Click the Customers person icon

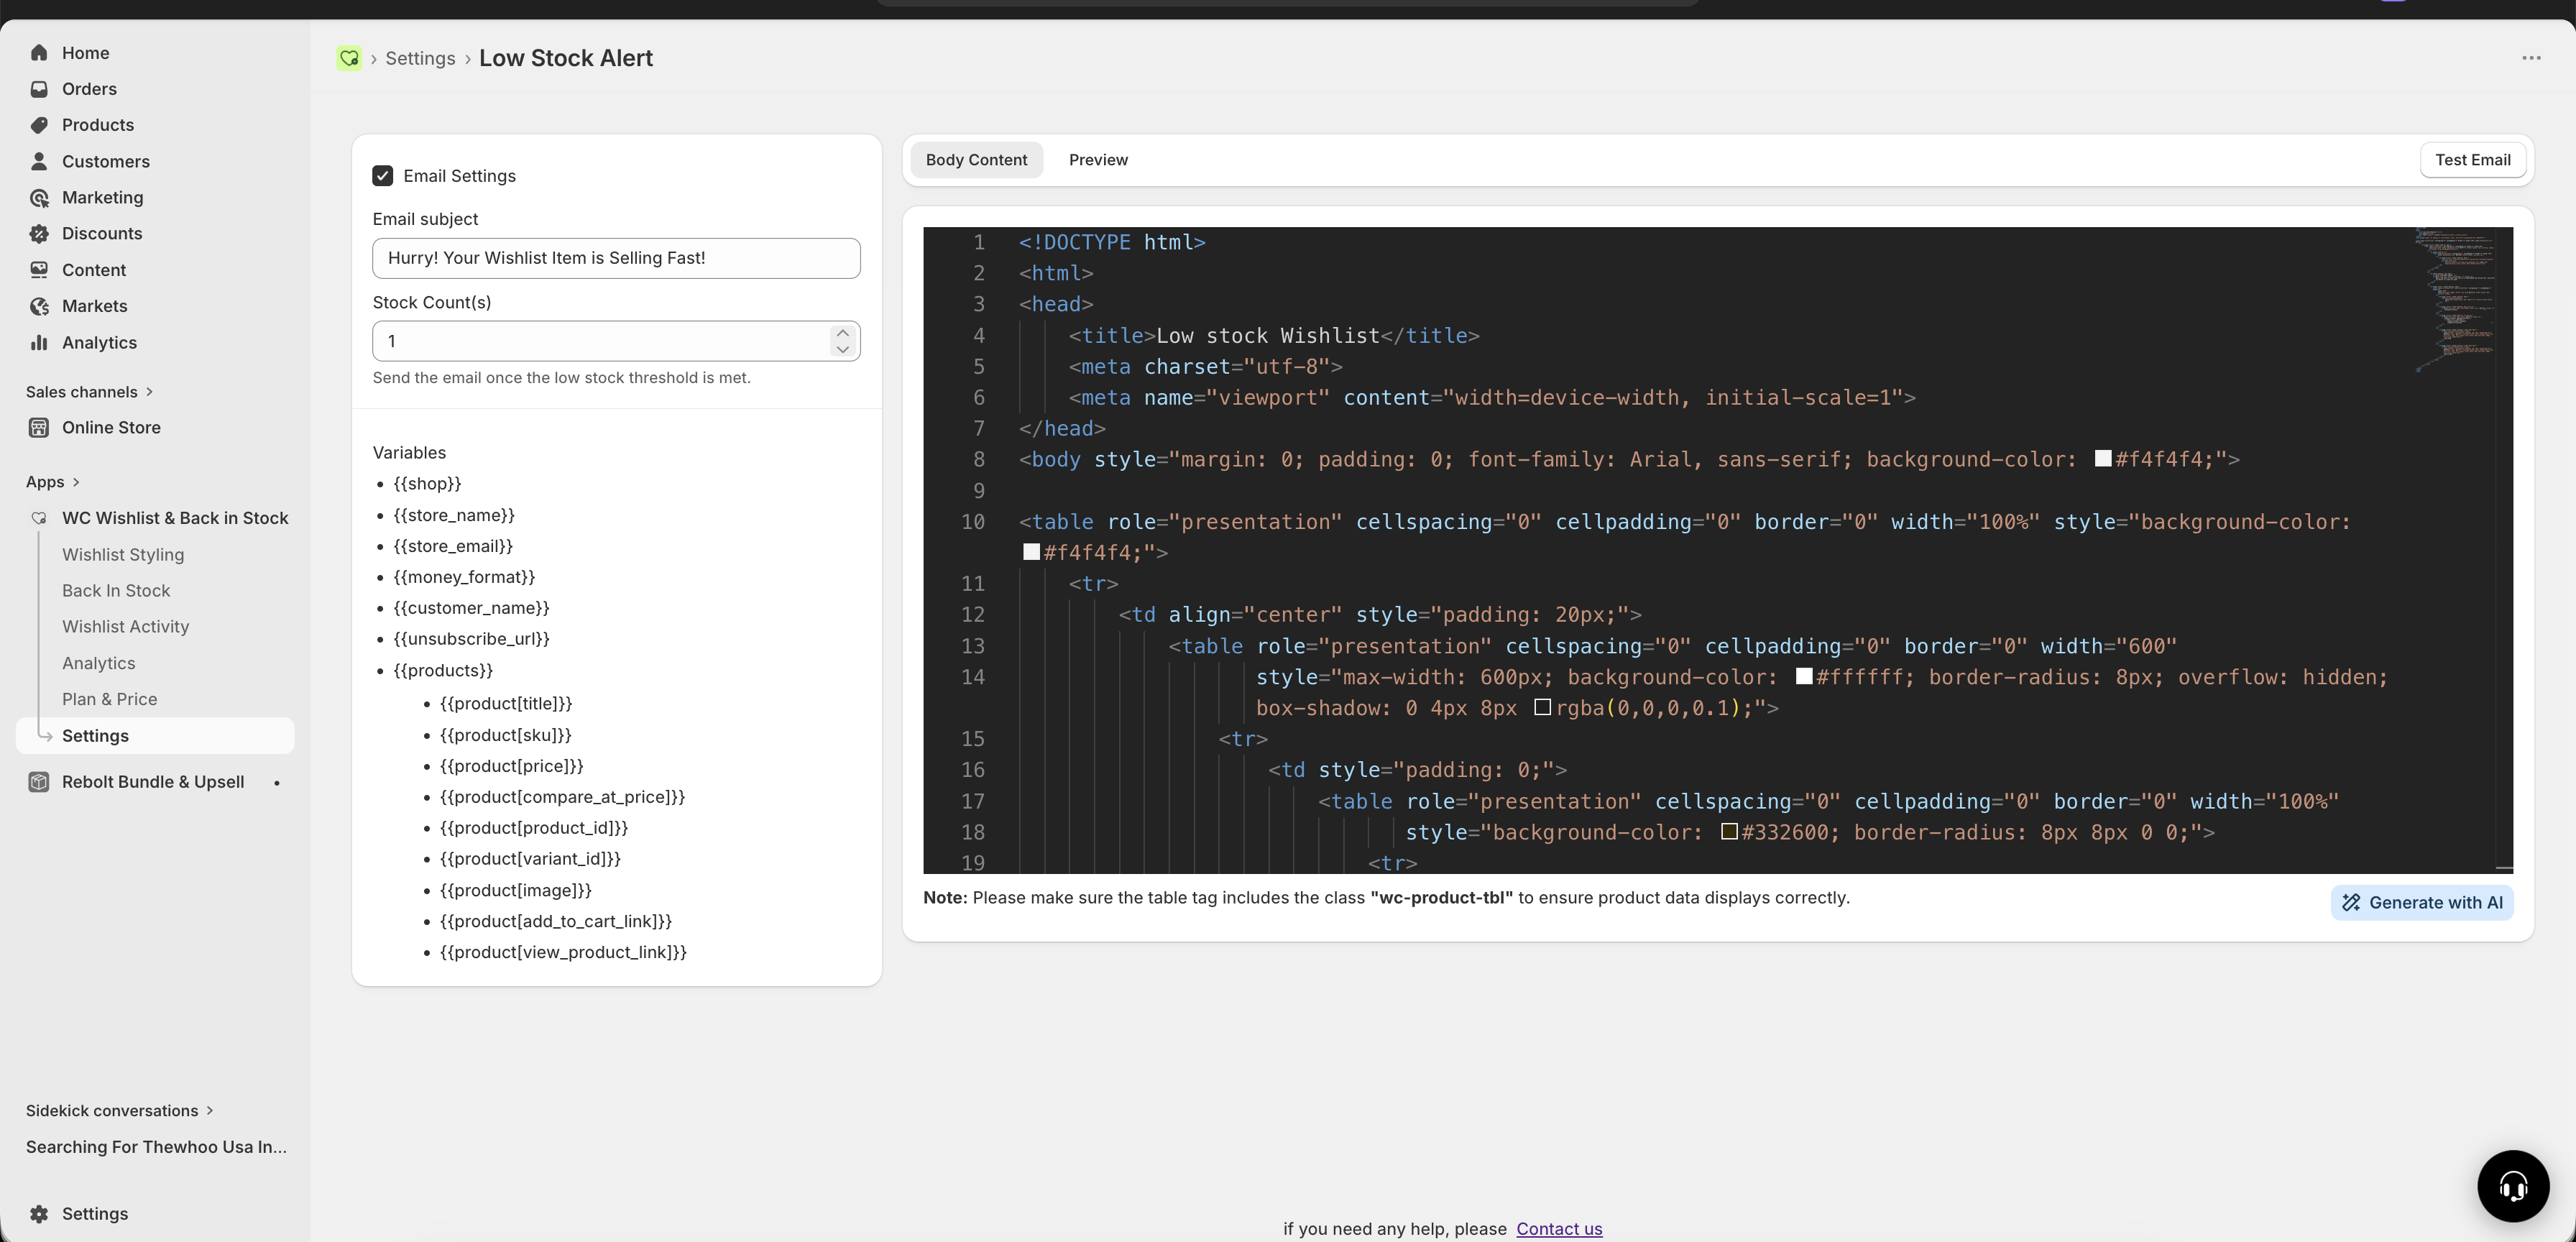tap(39, 161)
